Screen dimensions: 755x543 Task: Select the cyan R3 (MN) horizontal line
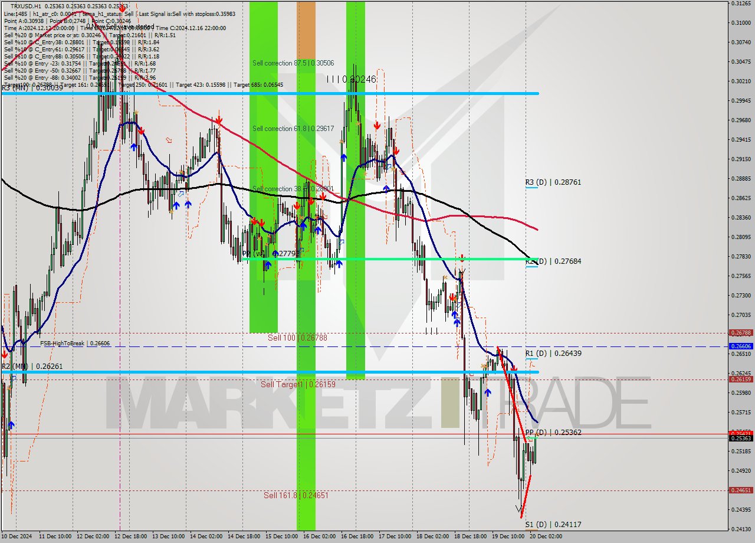click(270, 93)
